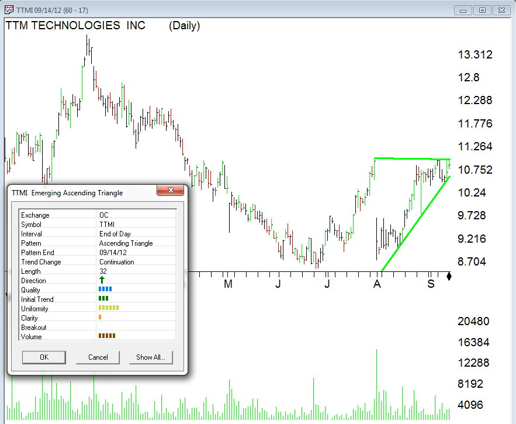
Task: Click the TTM TECHNOLOGIES INC chart title
Action: 76,25
